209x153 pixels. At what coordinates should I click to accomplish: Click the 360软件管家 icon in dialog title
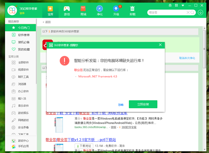51,45
